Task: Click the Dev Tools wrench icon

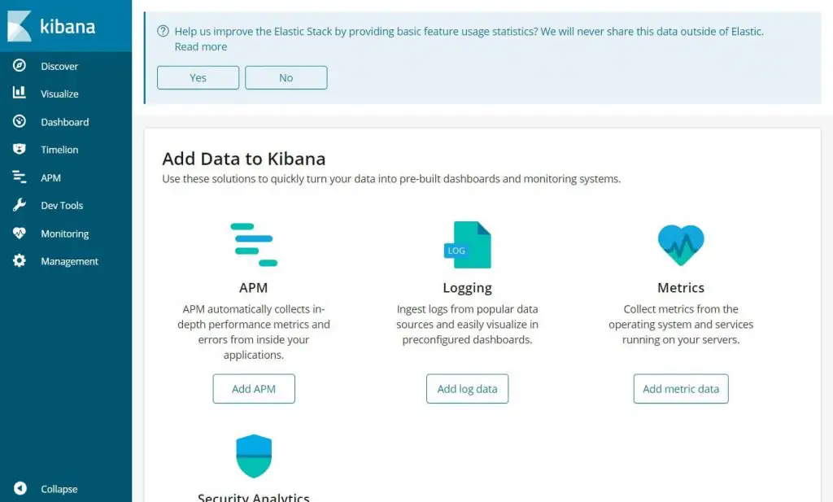Action: point(20,204)
